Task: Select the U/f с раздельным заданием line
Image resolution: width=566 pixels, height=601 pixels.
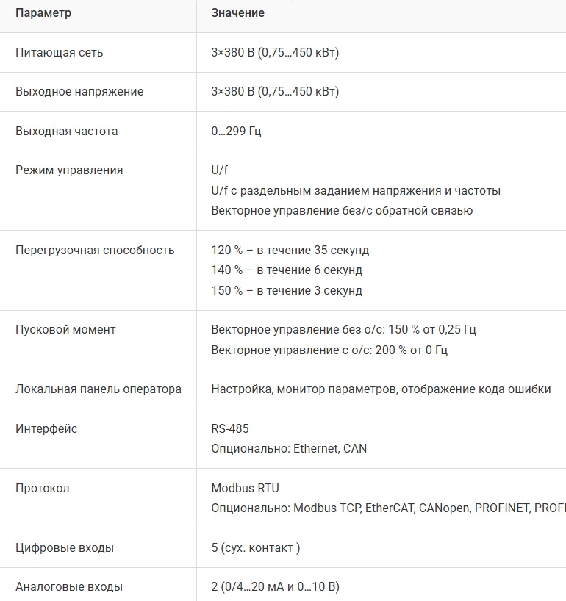Action: tap(356, 191)
